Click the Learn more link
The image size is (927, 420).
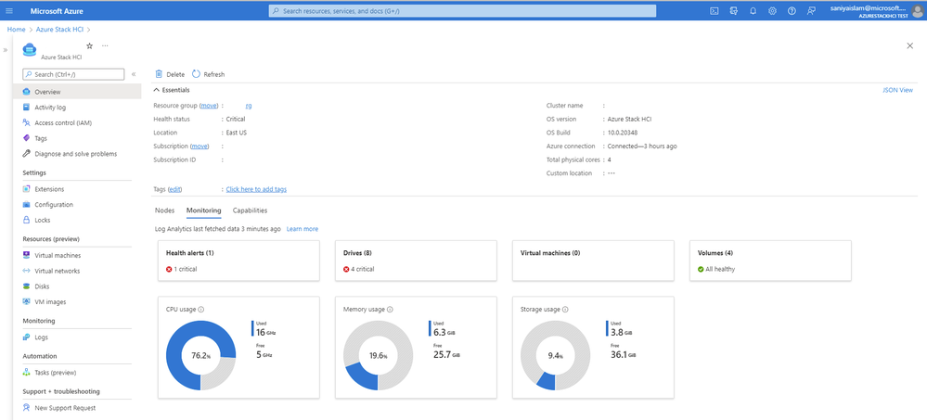303,229
